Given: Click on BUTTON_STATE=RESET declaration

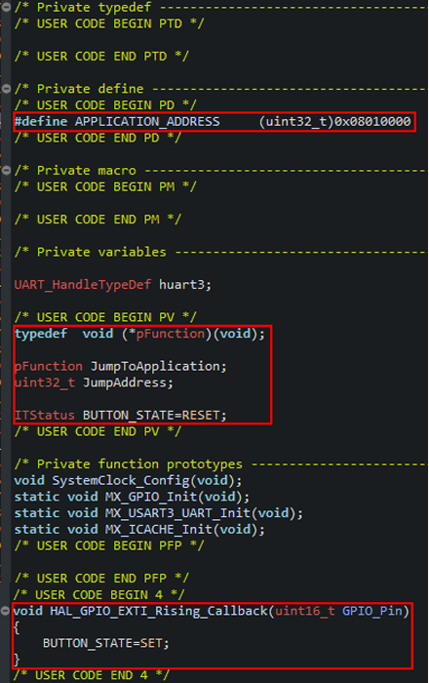Looking at the screenshot, I should (x=154, y=415).
